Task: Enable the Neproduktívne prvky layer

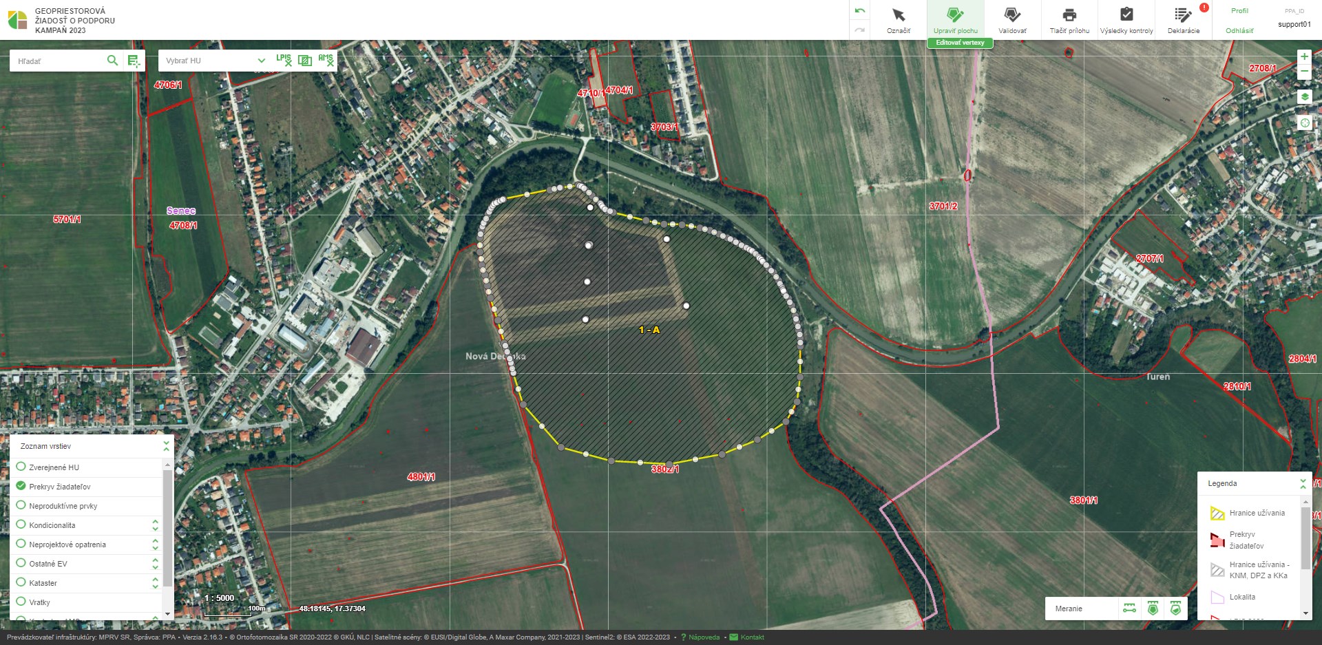Action: point(21,505)
